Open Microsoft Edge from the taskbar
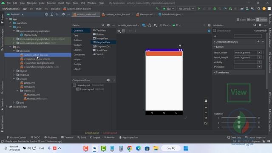 pyautogui.click(x=138, y=148)
